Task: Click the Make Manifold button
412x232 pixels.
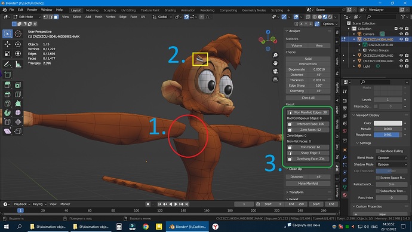Action: coord(308,184)
